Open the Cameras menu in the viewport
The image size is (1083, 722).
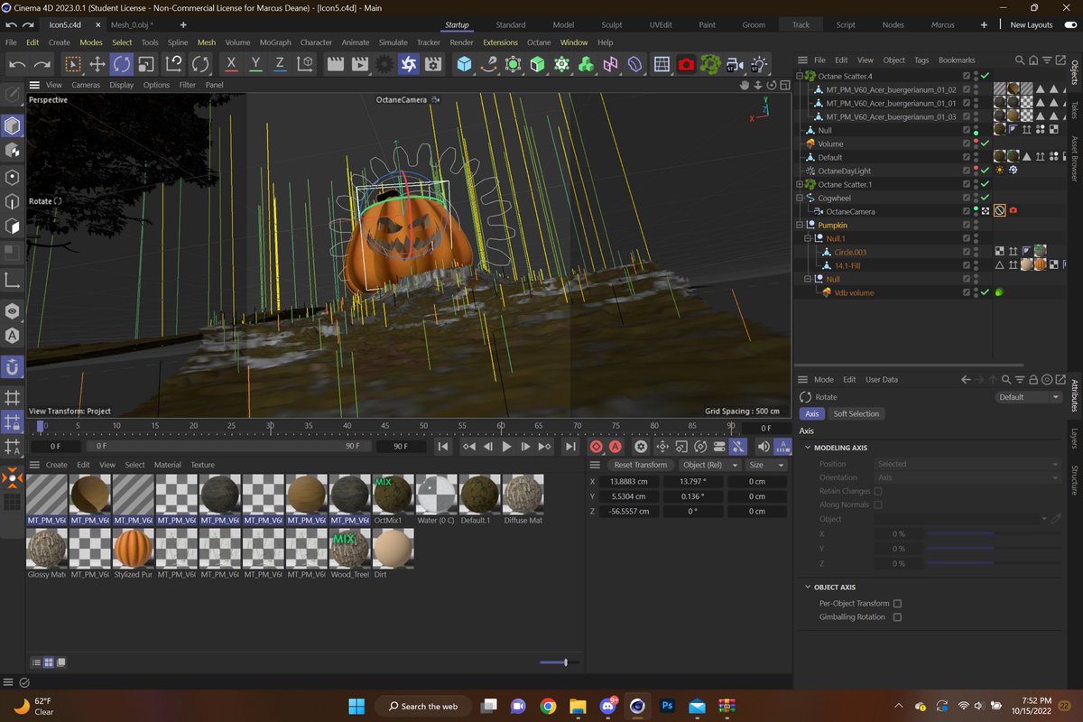click(x=86, y=85)
